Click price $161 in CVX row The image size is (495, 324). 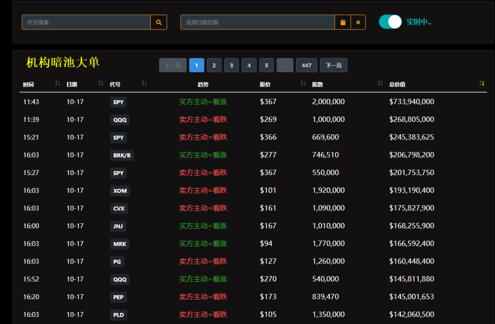point(268,208)
